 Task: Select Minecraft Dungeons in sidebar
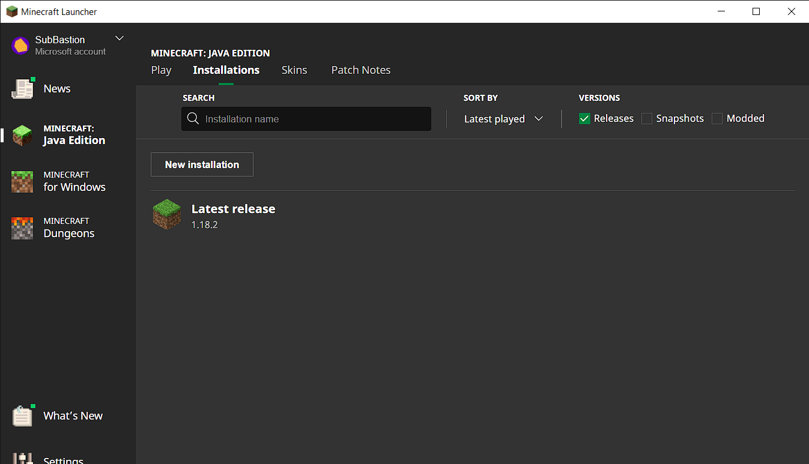tap(69, 228)
